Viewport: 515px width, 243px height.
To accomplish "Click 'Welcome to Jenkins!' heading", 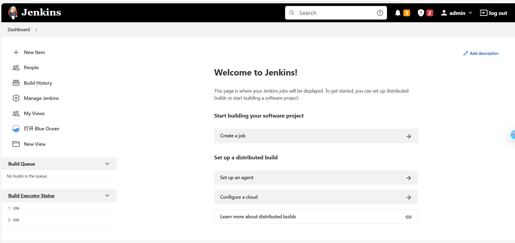I will [256, 72].
